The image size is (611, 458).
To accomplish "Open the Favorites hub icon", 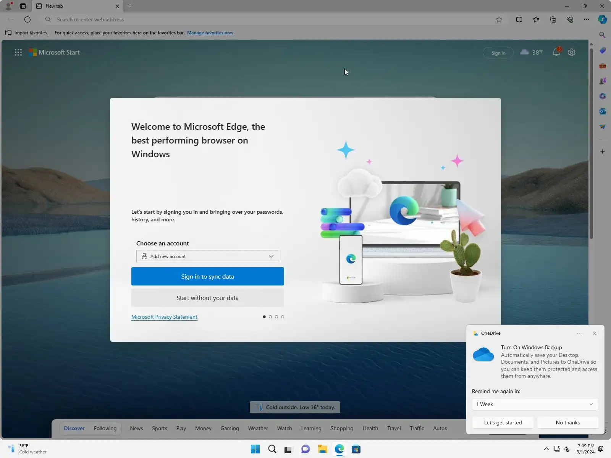I will coord(536,19).
